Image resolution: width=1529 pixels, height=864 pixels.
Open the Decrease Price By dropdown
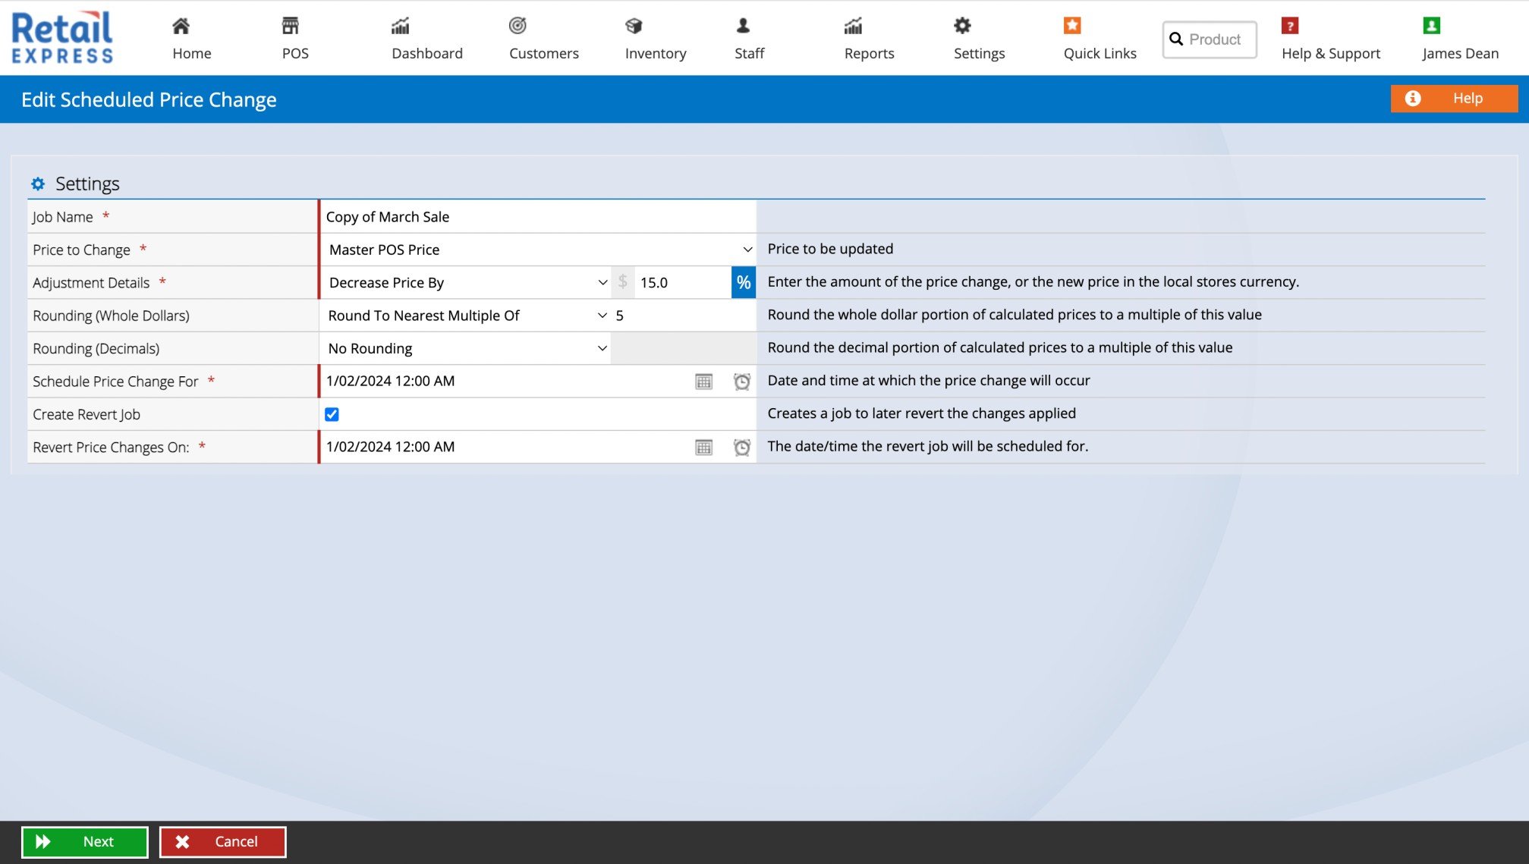click(467, 282)
